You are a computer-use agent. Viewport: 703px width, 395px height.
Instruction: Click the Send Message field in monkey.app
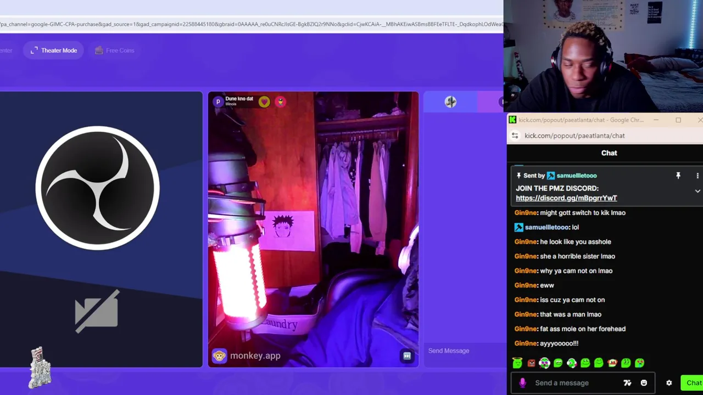(464, 351)
